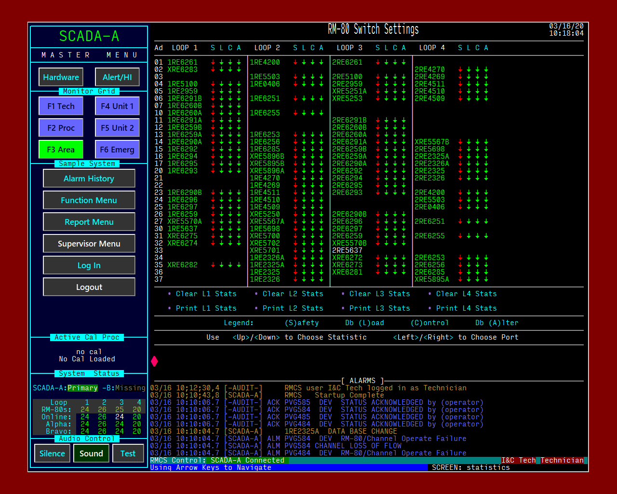Select Loop 4 entry 2RE4270

pos(429,69)
